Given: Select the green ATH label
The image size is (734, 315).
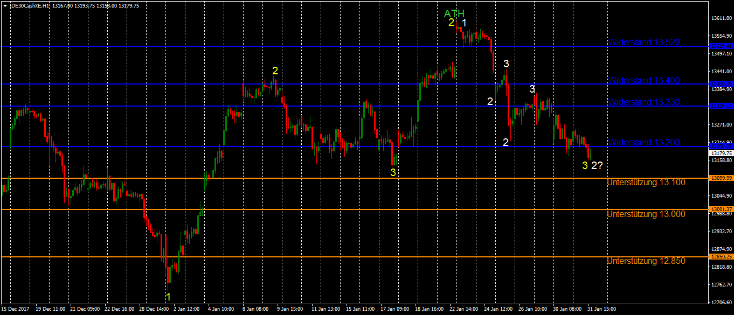Looking at the screenshot, I should (x=454, y=13).
